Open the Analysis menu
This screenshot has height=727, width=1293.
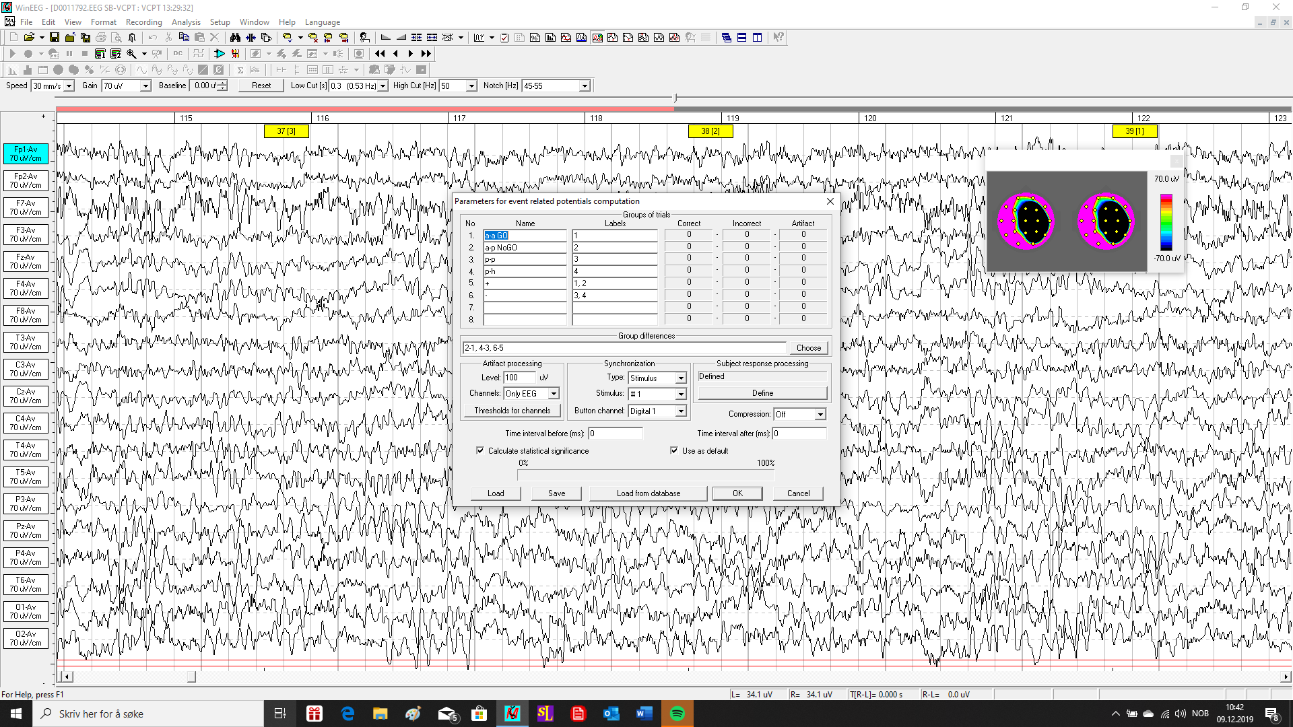tap(186, 22)
